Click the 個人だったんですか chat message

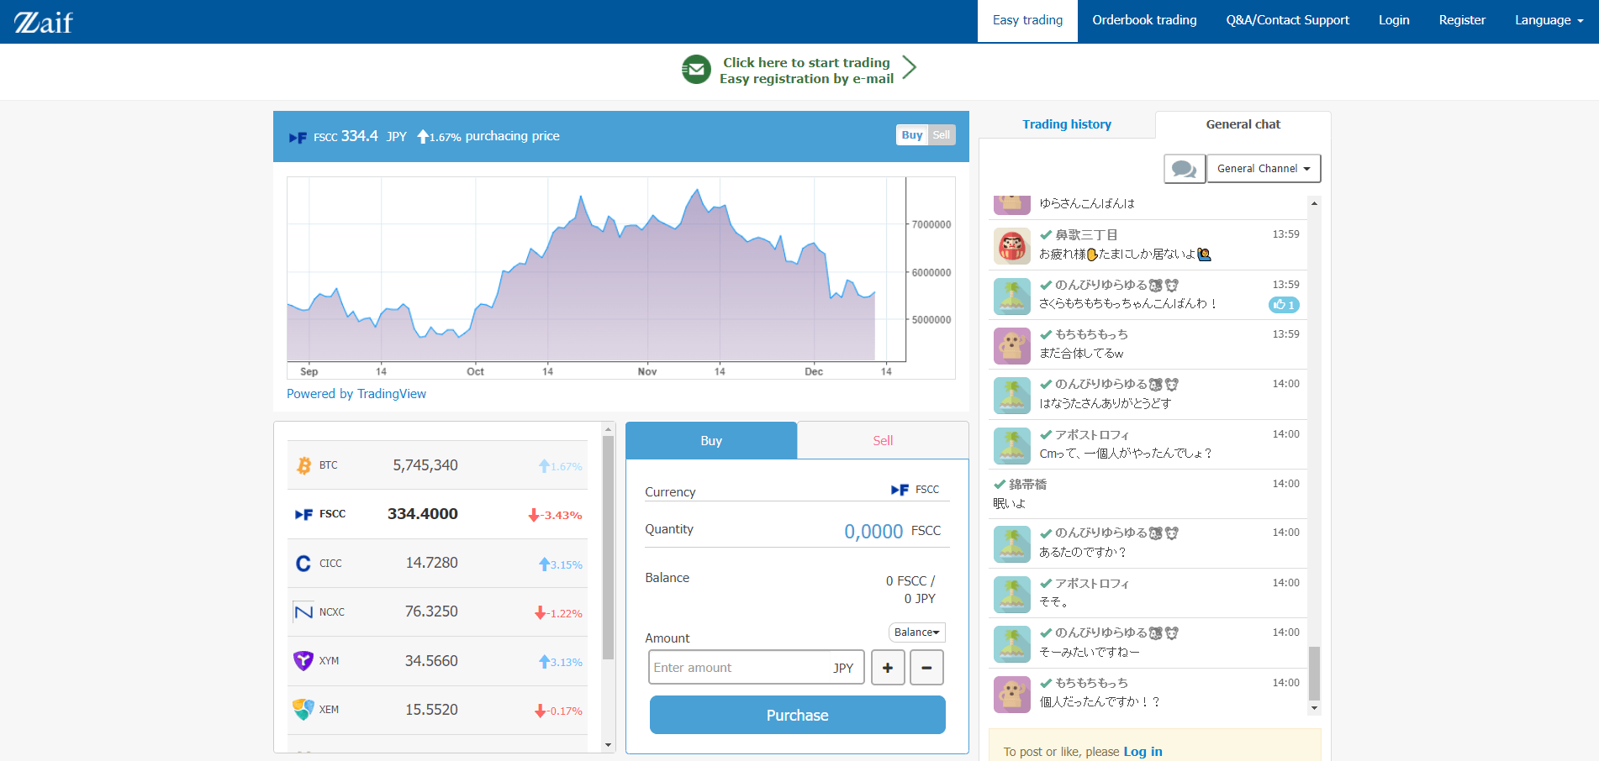tap(1100, 702)
